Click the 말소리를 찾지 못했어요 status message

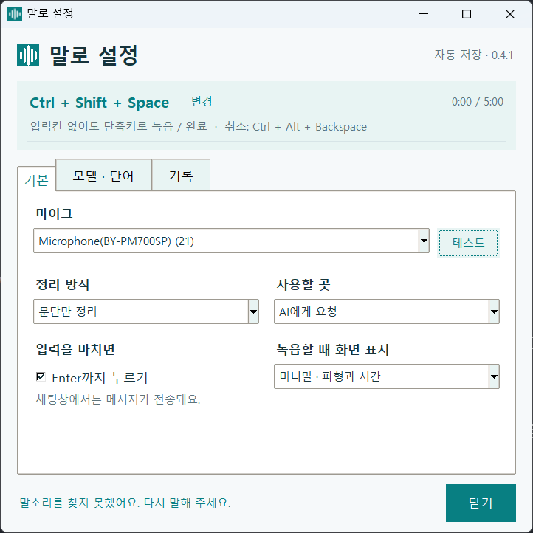click(x=125, y=503)
